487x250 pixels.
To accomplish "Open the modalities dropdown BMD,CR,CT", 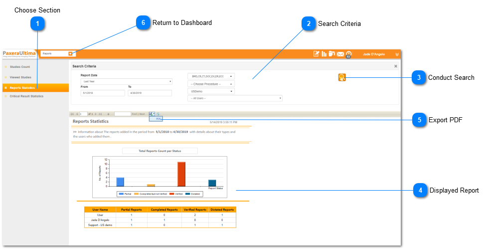I will 211,76.
